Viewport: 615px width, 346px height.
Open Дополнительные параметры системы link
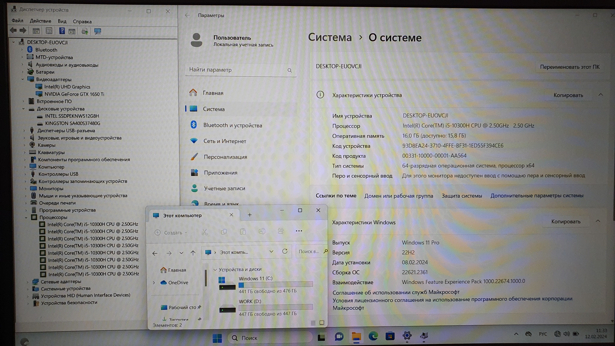(537, 196)
